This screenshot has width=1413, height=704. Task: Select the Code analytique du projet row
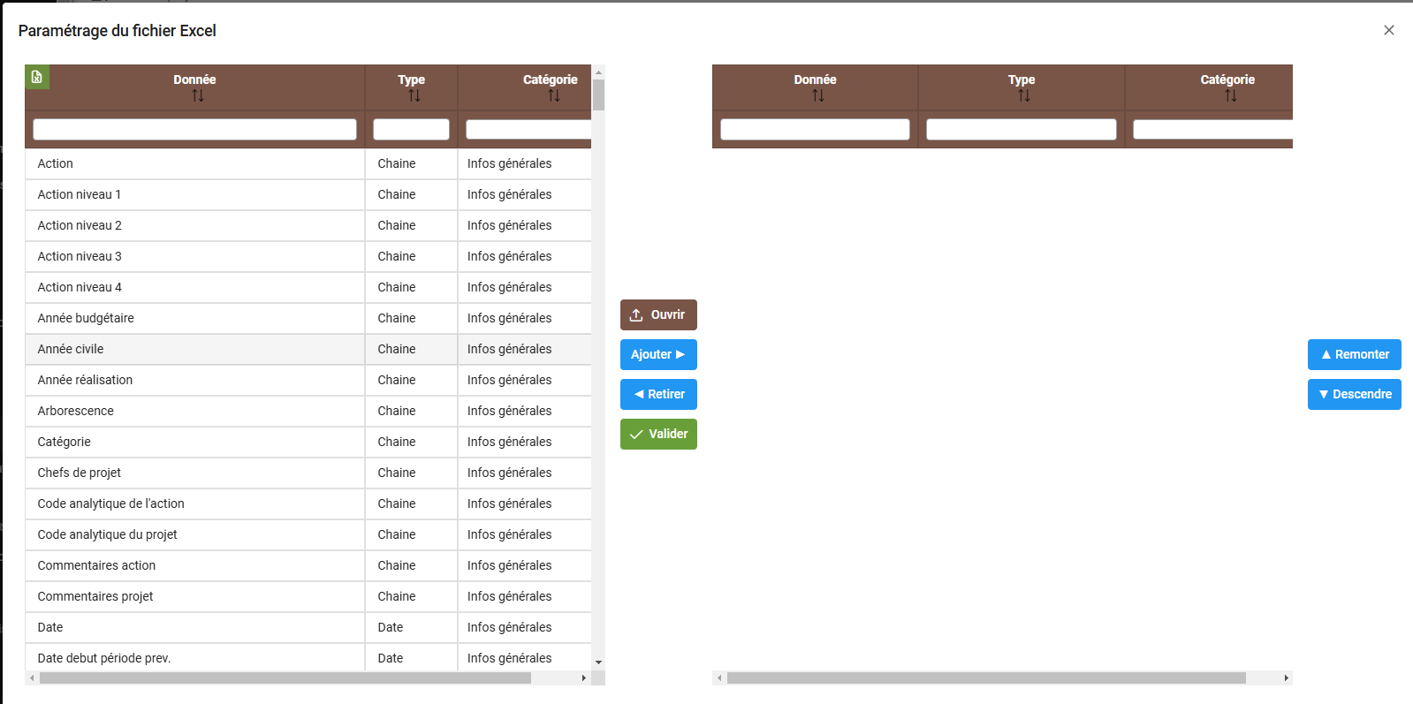click(194, 534)
